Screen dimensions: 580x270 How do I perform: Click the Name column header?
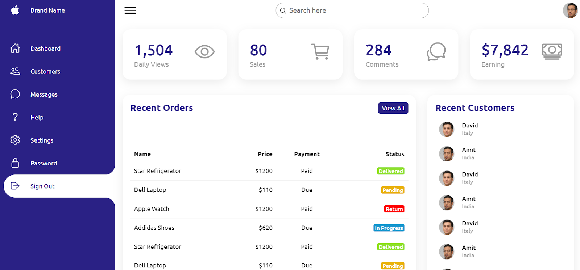[142, 154]
